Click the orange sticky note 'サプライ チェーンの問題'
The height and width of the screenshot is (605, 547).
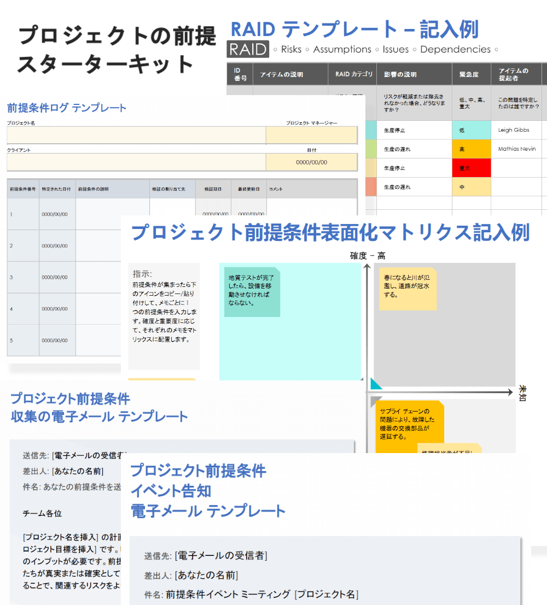tap(410, 427)
